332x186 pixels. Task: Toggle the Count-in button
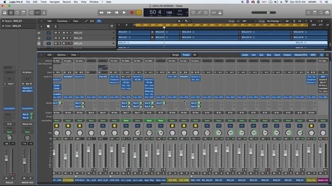(x=214, y=12)
